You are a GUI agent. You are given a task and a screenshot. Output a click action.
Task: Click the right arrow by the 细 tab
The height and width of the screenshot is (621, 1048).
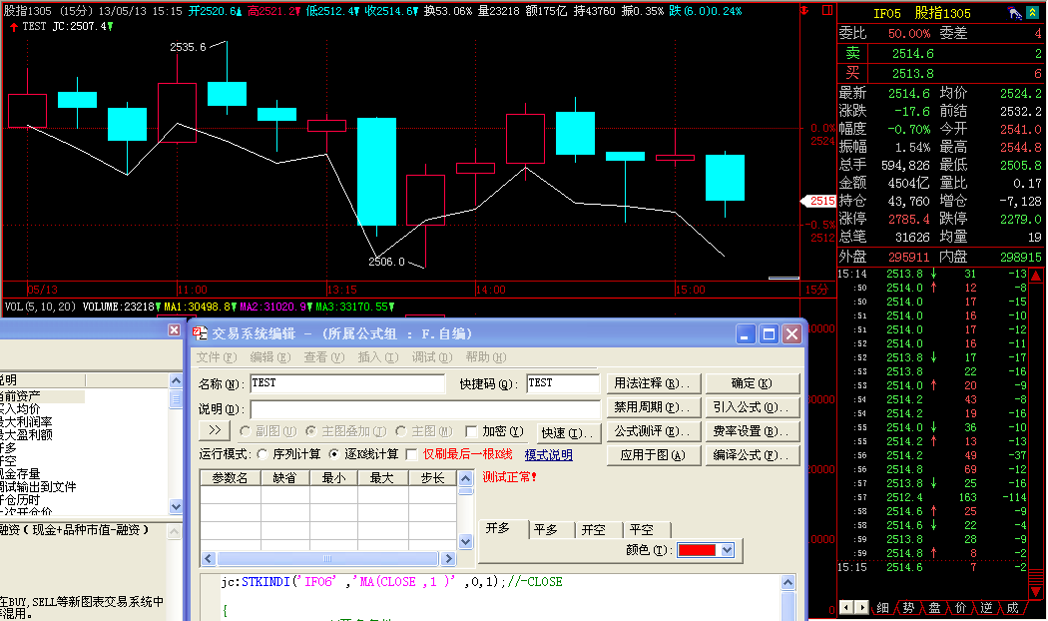click(x=860, y=607)
